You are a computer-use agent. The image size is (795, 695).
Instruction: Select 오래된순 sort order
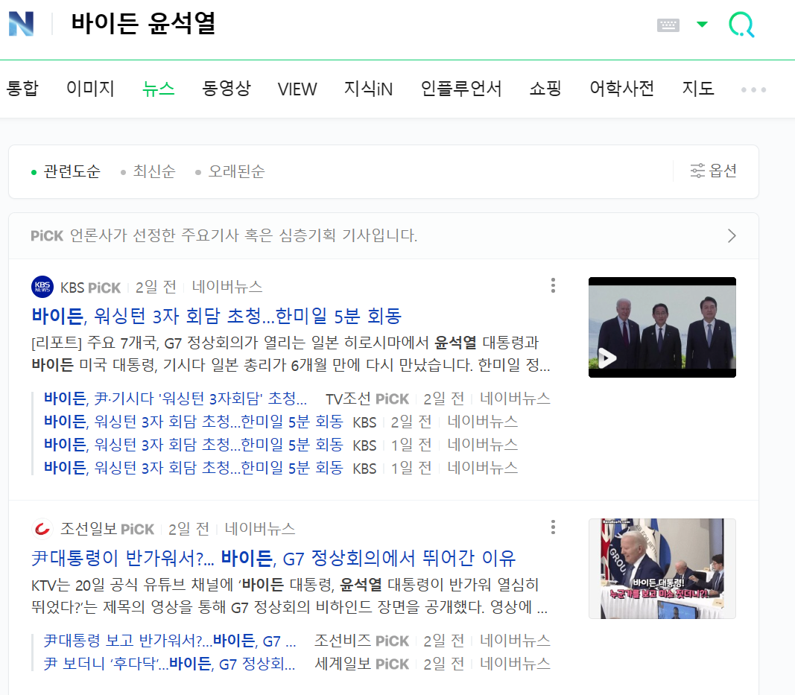click(x=230, y=171)
